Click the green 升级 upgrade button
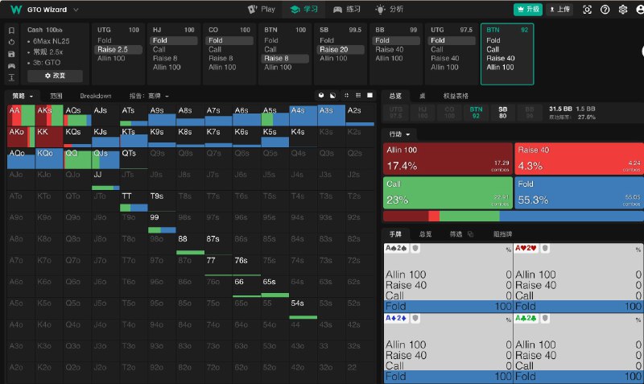644x384 pixels. coord(528,10)
